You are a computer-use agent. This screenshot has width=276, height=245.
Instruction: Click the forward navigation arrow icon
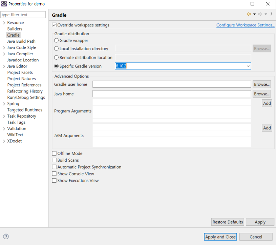(x=260, y=14)
